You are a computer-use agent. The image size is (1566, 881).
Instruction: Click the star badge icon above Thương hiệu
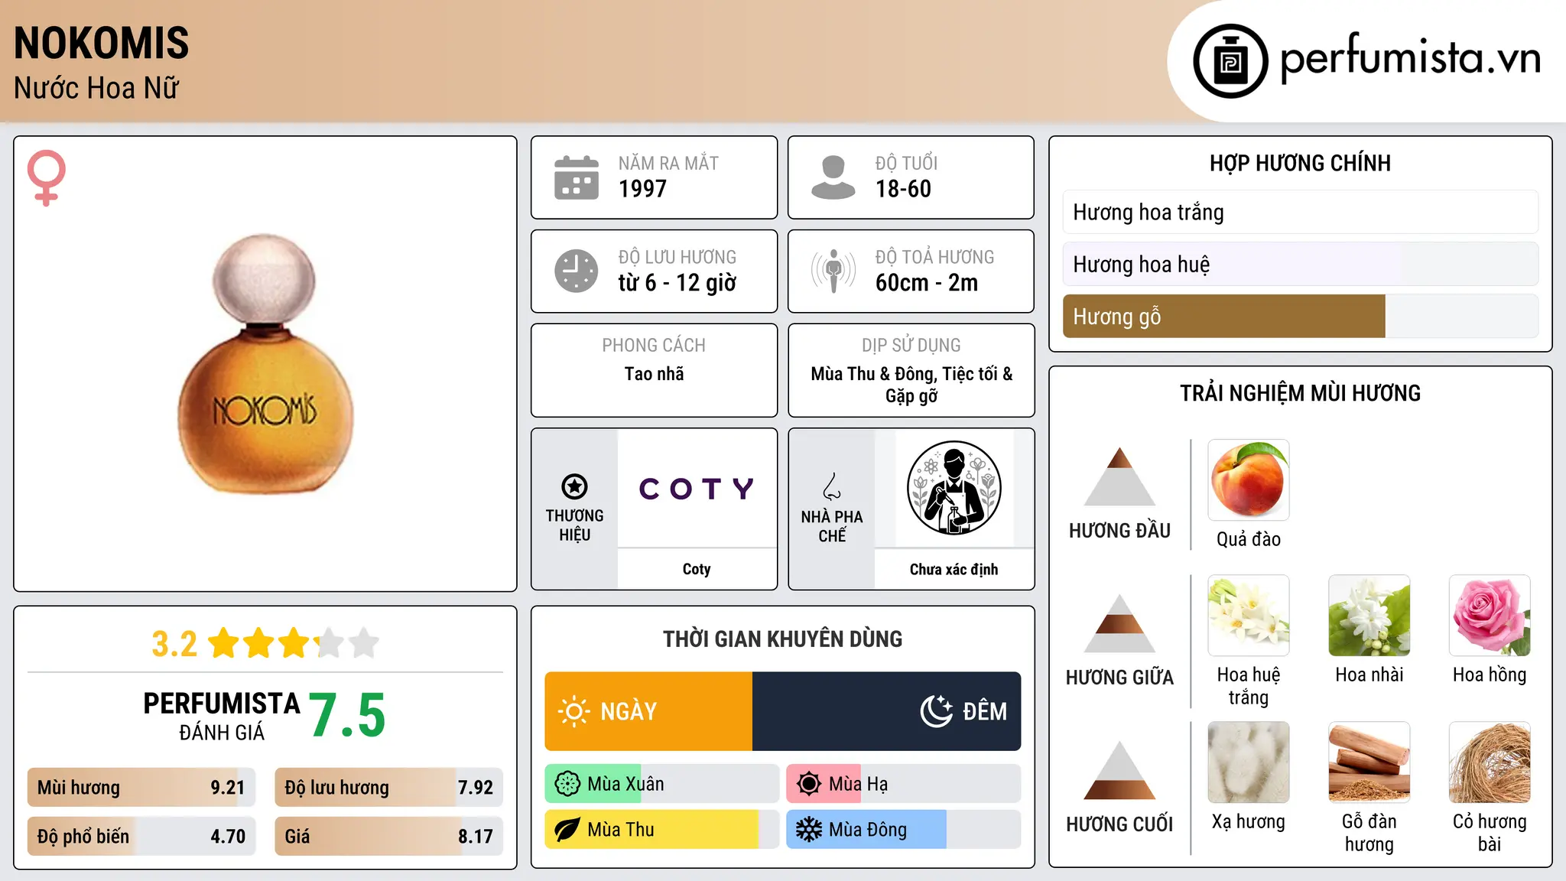pyautogui.click(x=574, y=486)
